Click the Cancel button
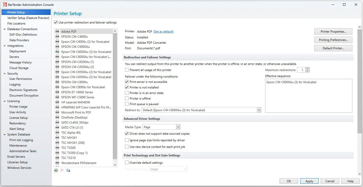The height and width of the screenshot is (187, 363). tap(330, 181)
